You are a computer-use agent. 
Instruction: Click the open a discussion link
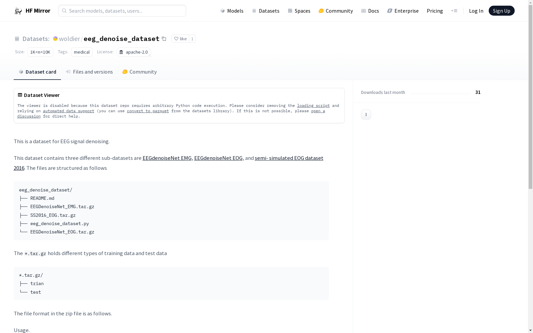click(318, 111)
